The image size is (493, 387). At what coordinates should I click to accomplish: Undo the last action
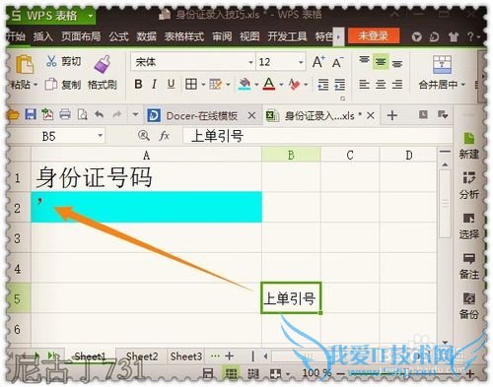pyautogui.click(x=100, y=114)
